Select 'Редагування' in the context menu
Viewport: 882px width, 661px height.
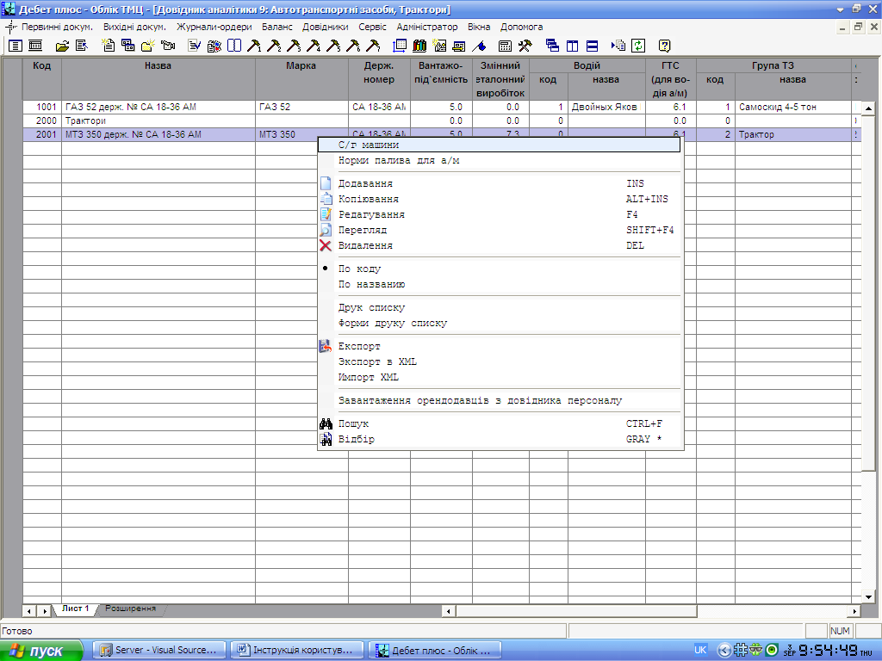point(499,214)
